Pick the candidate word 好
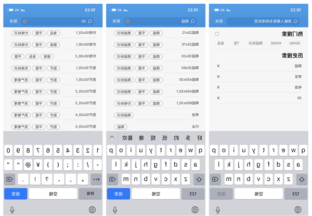The width and height of the screenshot is (312, 216). [200, 138]
